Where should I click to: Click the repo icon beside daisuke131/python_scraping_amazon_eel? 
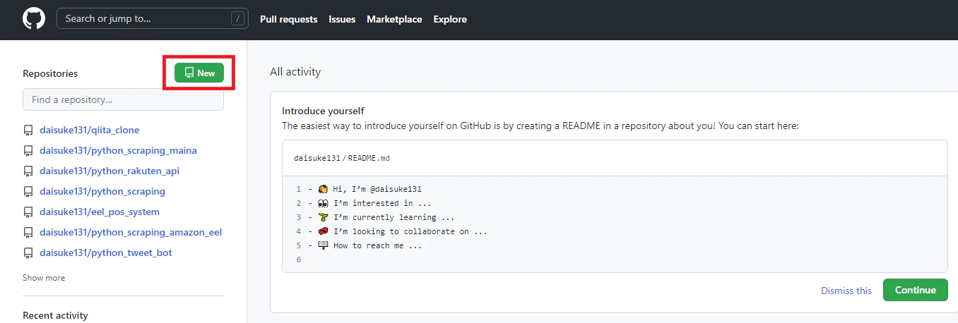pos(28,233)
